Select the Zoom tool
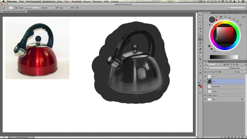 pos(200,80)
